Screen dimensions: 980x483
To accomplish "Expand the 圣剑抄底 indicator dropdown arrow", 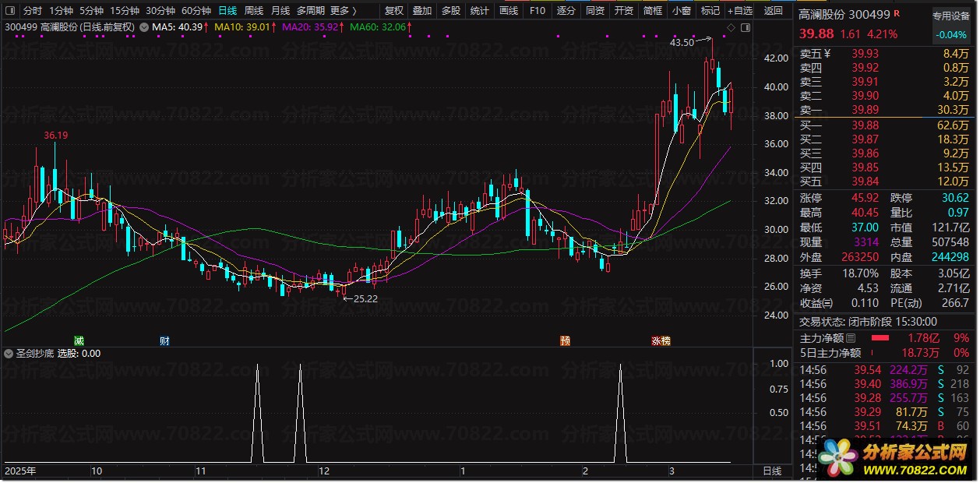I will (x=9, y=354).
